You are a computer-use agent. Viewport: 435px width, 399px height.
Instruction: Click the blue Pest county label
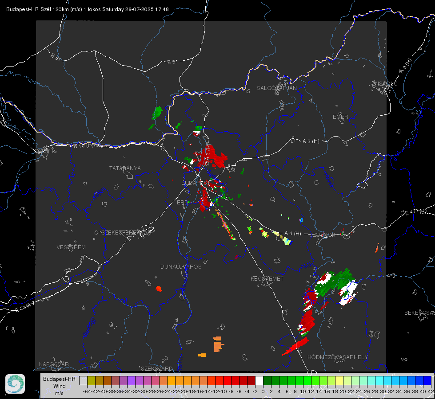(306, 266)
